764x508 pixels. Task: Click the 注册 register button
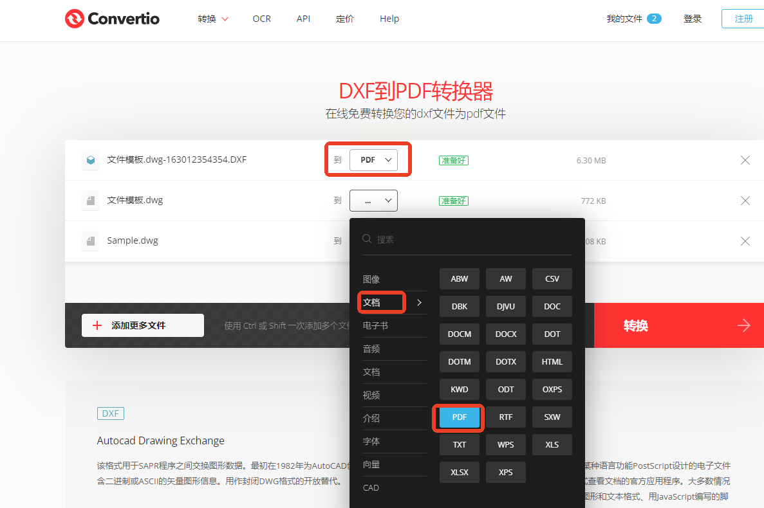click(x=743, y=19)
